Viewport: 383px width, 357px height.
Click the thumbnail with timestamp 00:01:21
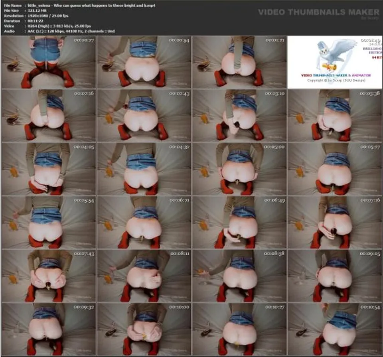[x=239, y=62]
